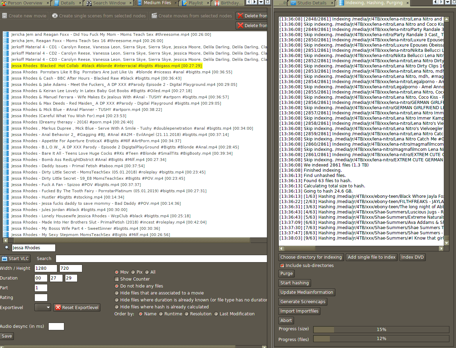Click the Generate Screencaps button
456x348 pixels.
303,302
